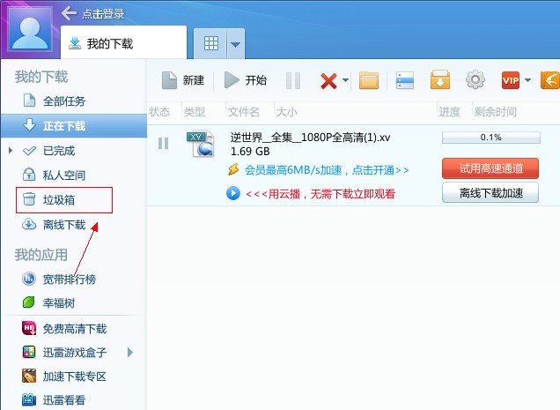
Task: Sort by the 进度 column header
Action: [449, 112]
